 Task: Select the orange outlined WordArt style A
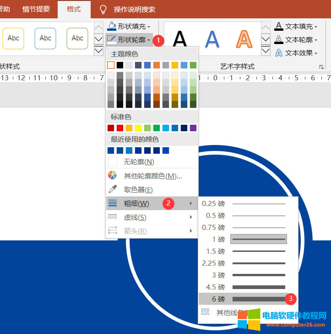[x=244, y=39]
